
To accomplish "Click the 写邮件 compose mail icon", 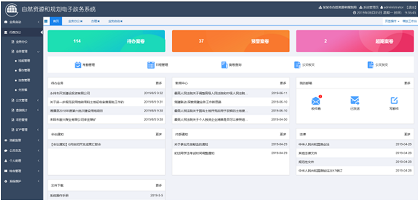I will click(394, 100).
